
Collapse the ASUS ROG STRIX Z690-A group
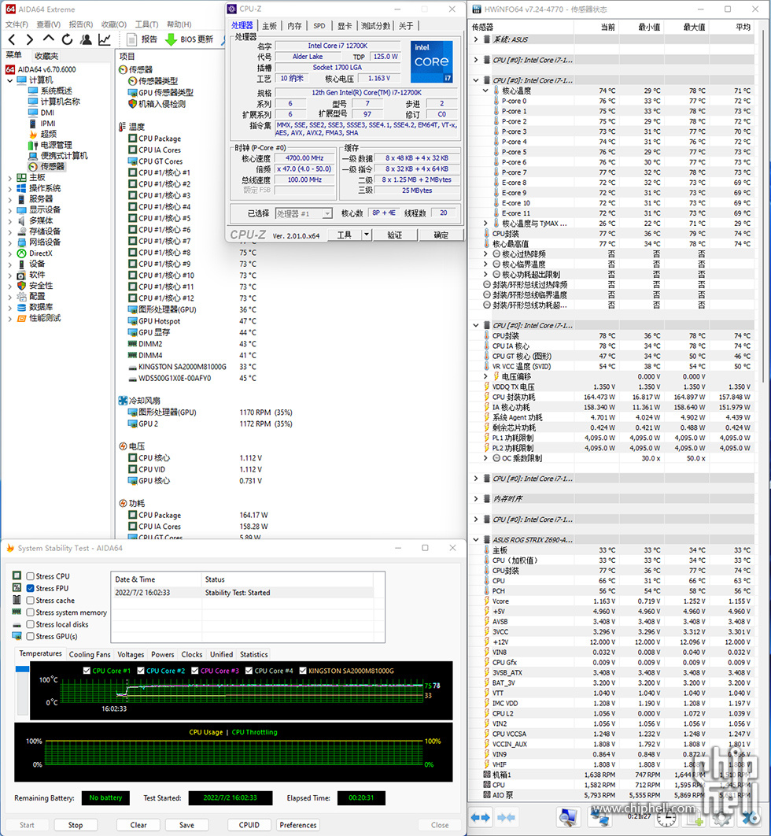click(476, 539)
